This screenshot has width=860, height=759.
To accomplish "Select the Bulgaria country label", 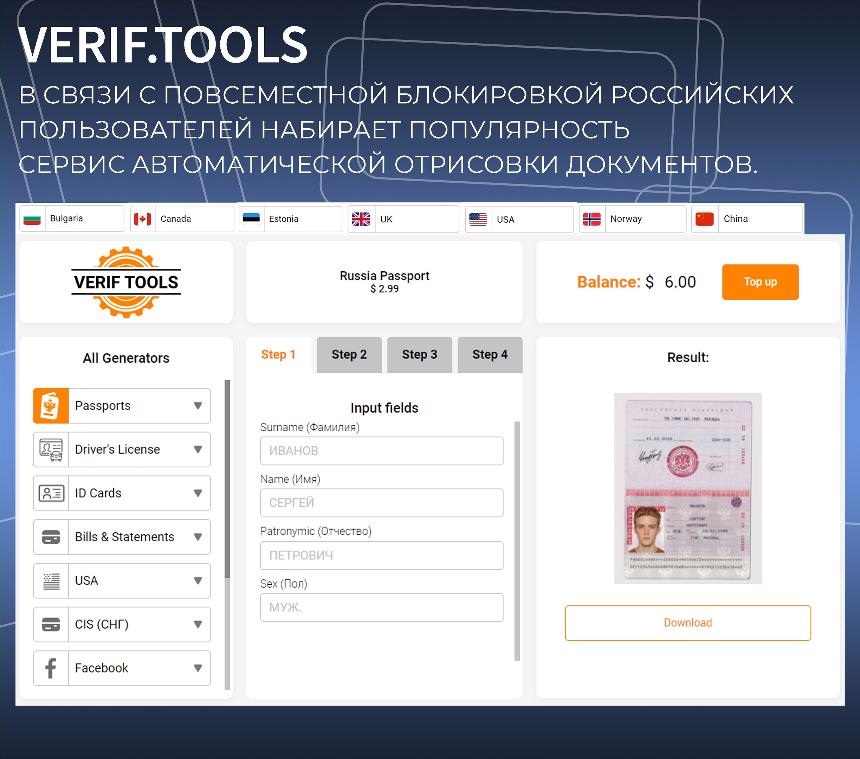I will coord(66,218).
